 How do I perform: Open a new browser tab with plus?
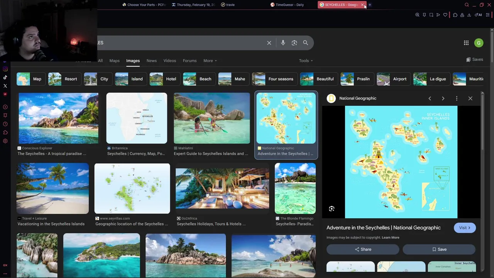pyautogui.click(x=370, y=5)
